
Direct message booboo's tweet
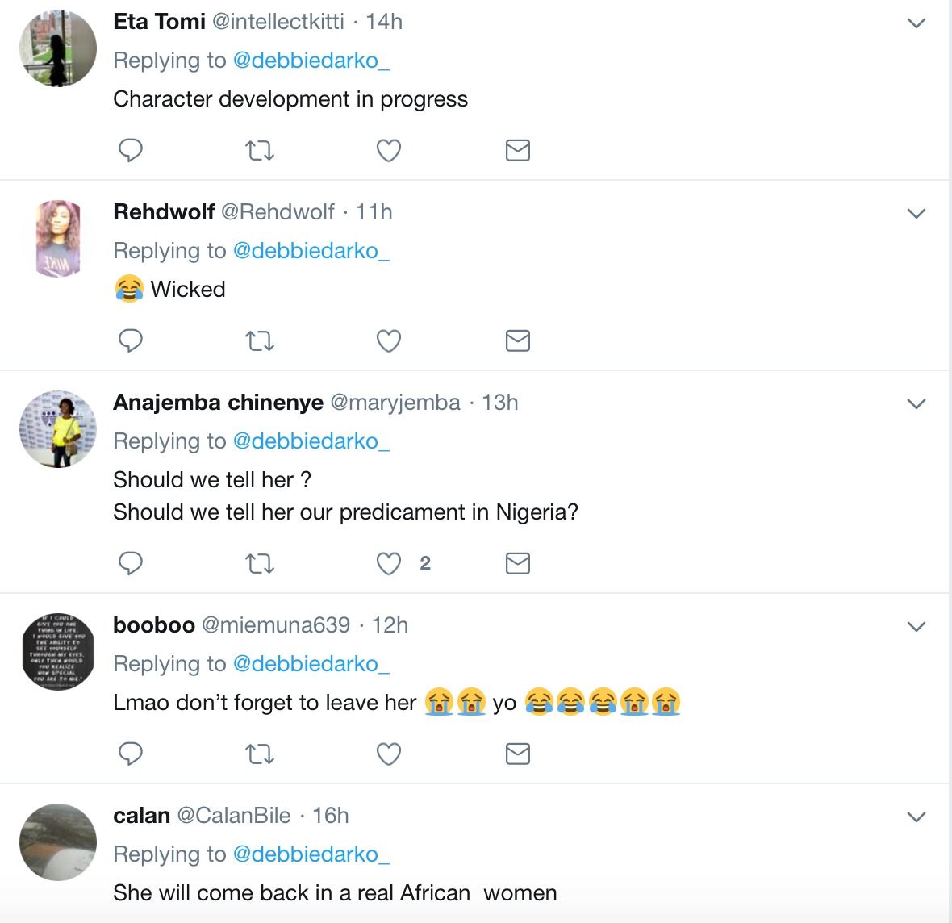click(x=518, y=754)
